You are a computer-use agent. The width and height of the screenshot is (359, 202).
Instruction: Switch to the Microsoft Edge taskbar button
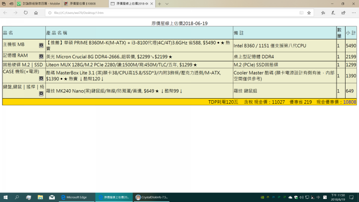76,197
